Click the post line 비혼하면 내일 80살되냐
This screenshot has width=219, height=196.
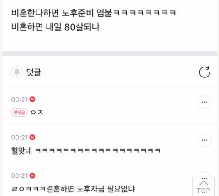(x=56, y=27)
